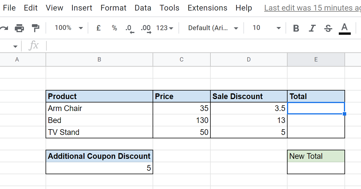Open the File menu
361x189 pixels.
tap(9, 8)
